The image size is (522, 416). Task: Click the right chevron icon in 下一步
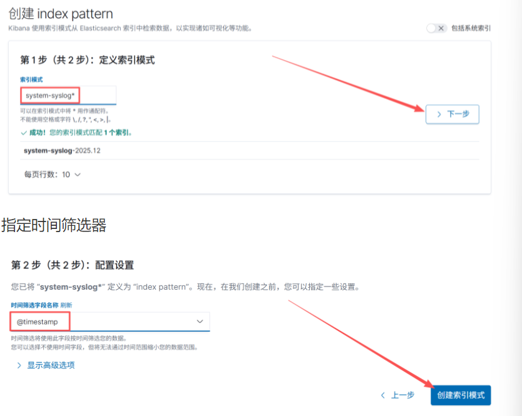click(439, 114)
